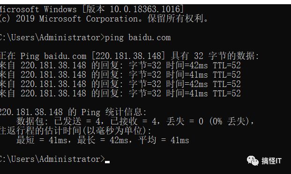The height and width of the screenshot is (174, 291).
Task: Click the 往返行程的估计时间 line
Action: point(75,130)
